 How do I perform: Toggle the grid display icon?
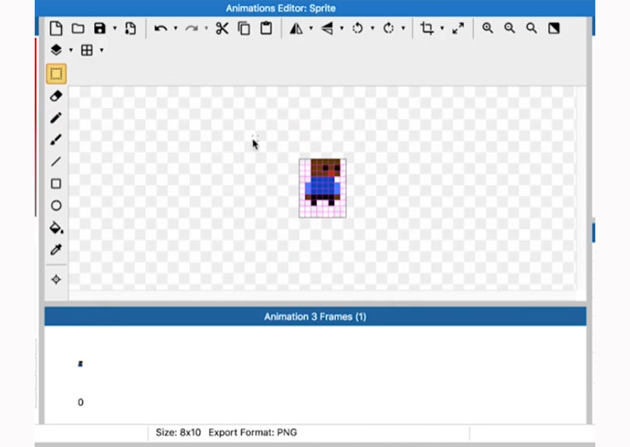(87, 50)
